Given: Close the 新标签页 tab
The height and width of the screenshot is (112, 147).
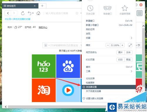Looking at the screenshot, I should point(35,6).
